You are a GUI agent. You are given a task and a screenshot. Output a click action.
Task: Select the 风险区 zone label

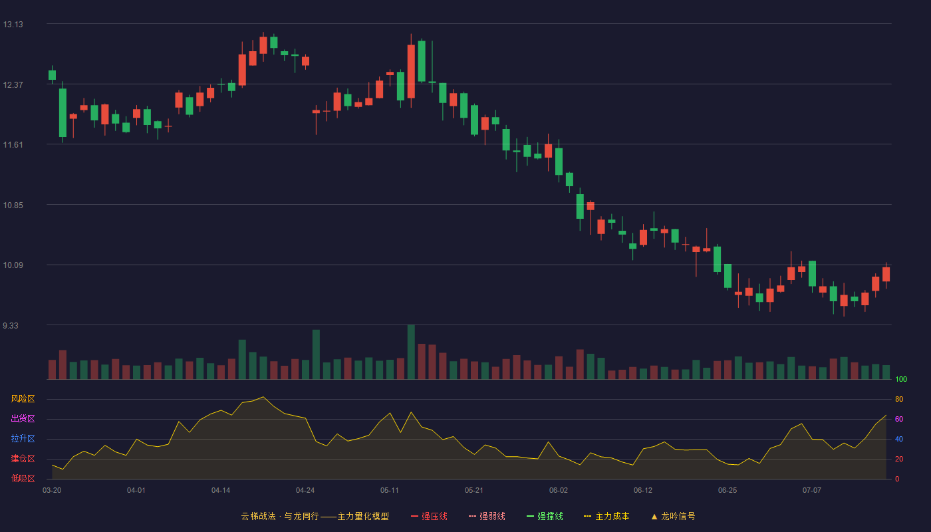23,399
